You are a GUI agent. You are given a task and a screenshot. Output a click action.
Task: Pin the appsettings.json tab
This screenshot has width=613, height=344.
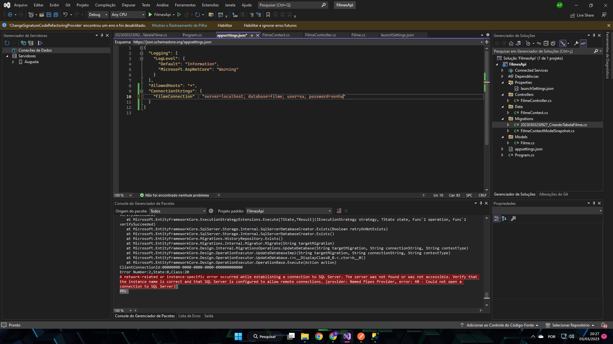252,35
